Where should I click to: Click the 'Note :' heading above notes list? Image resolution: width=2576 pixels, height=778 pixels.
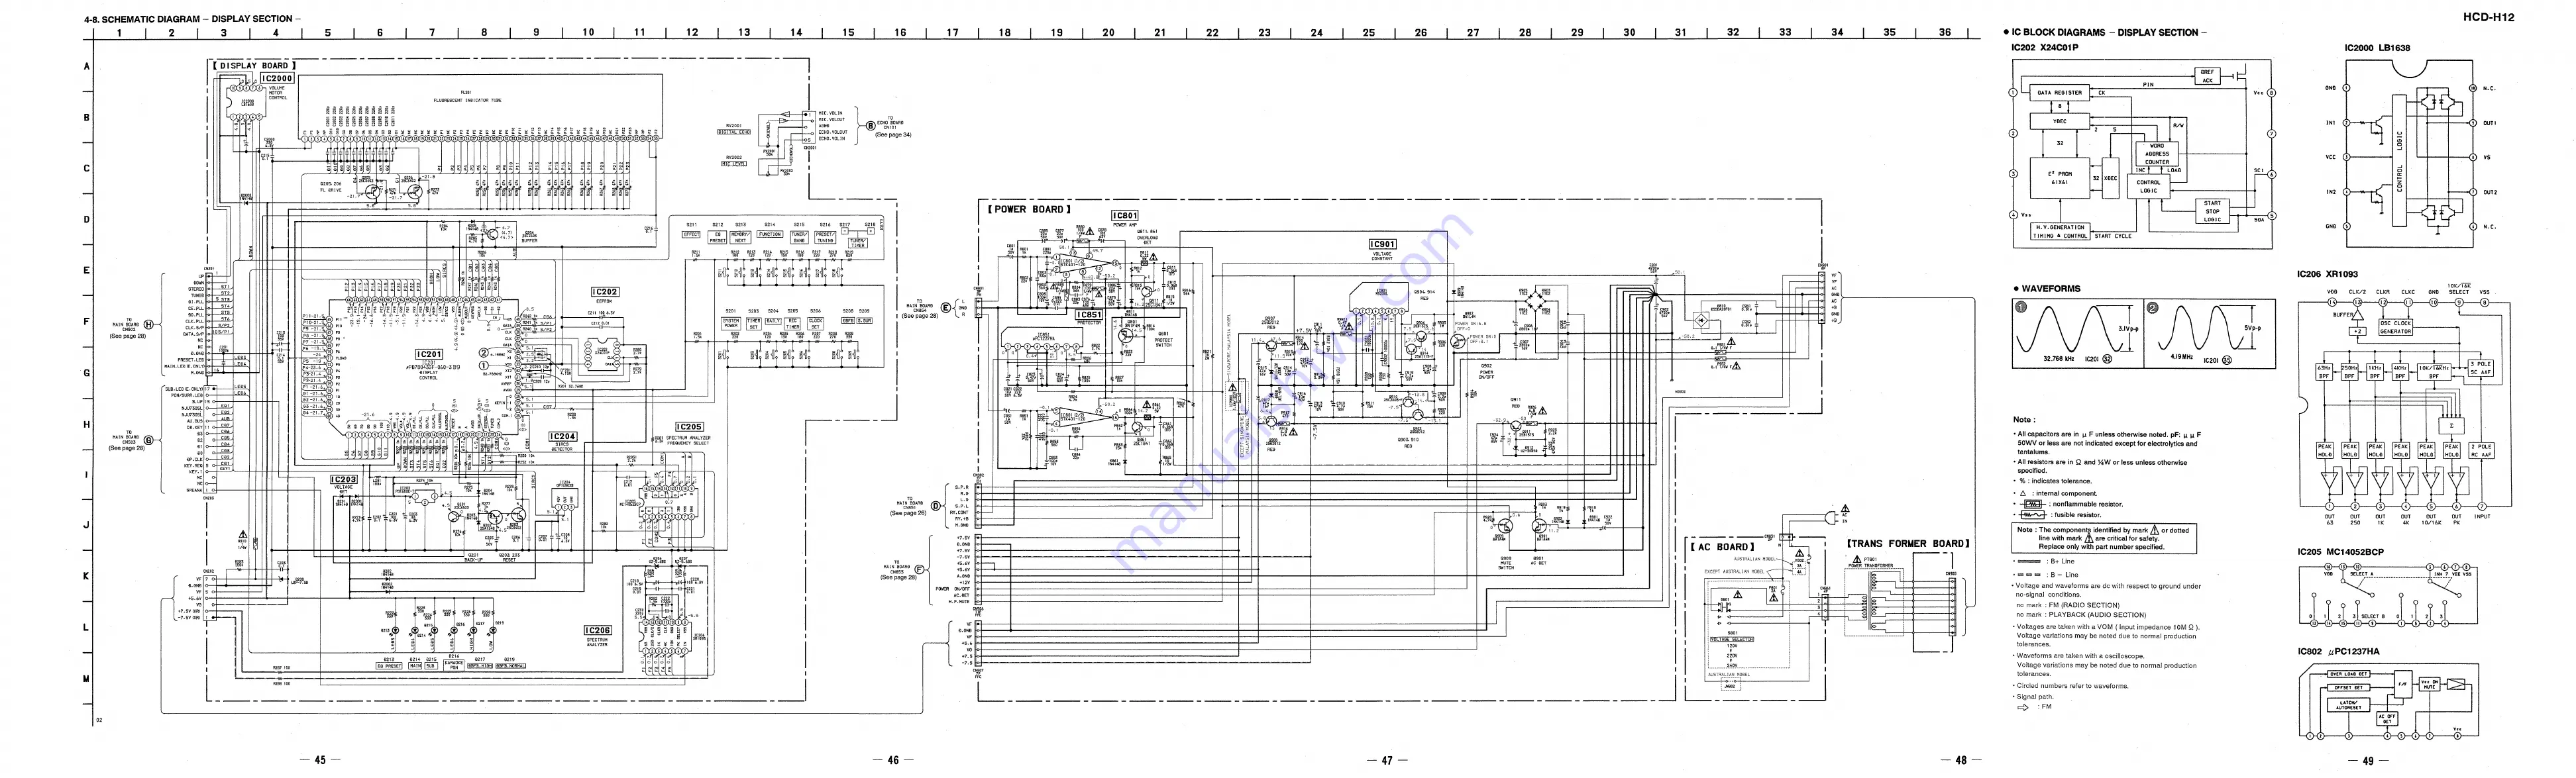point(2024,420)
